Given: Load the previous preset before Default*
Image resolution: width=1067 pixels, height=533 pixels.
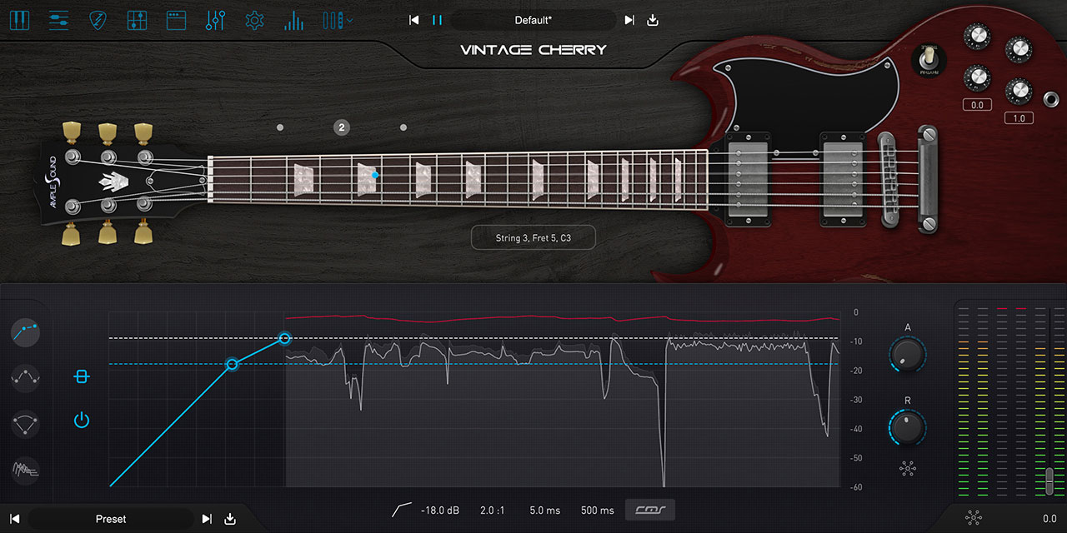Looking at the screenshot, I should click(414, 20).
